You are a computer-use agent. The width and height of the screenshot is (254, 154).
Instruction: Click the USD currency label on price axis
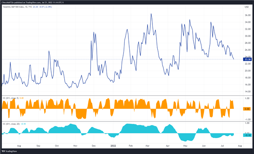247,7
